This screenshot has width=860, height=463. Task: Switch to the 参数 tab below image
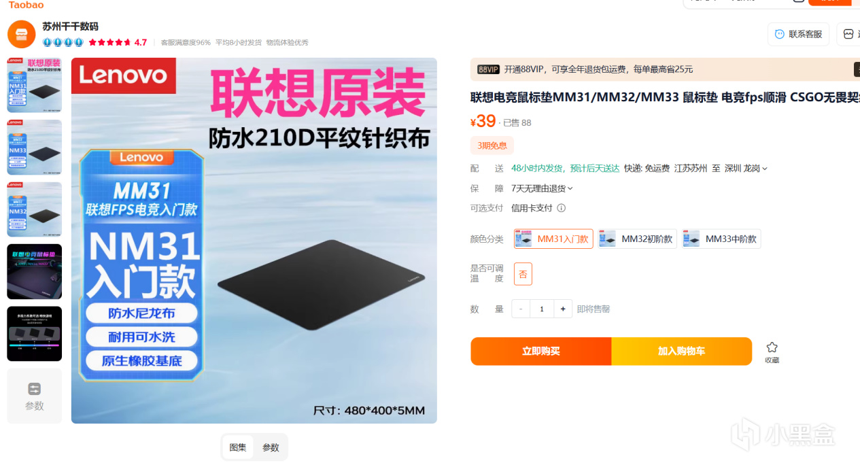[x=271, y=447]
